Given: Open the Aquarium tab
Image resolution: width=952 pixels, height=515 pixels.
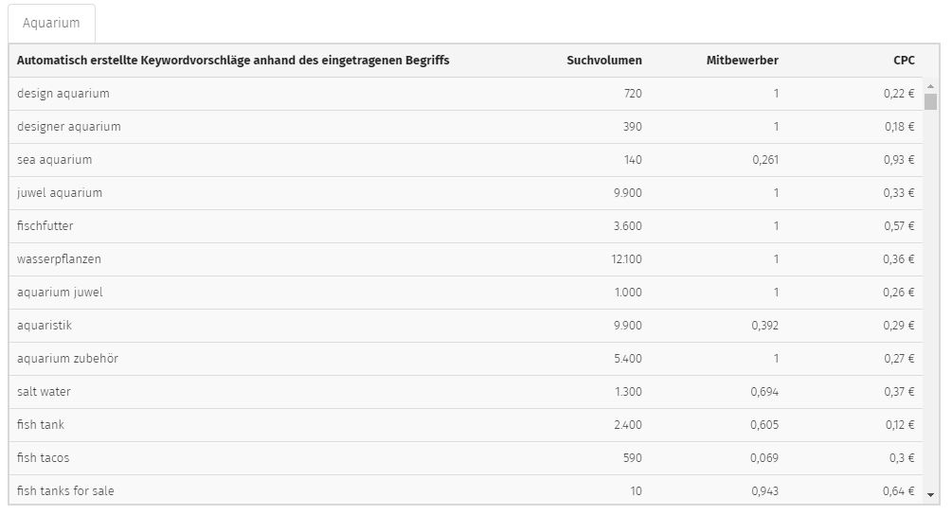Looking at the screenshot, I should point(51,23).
